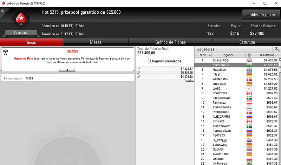Click the Brazil flag next to heitorqueiro

click(249, 65)
